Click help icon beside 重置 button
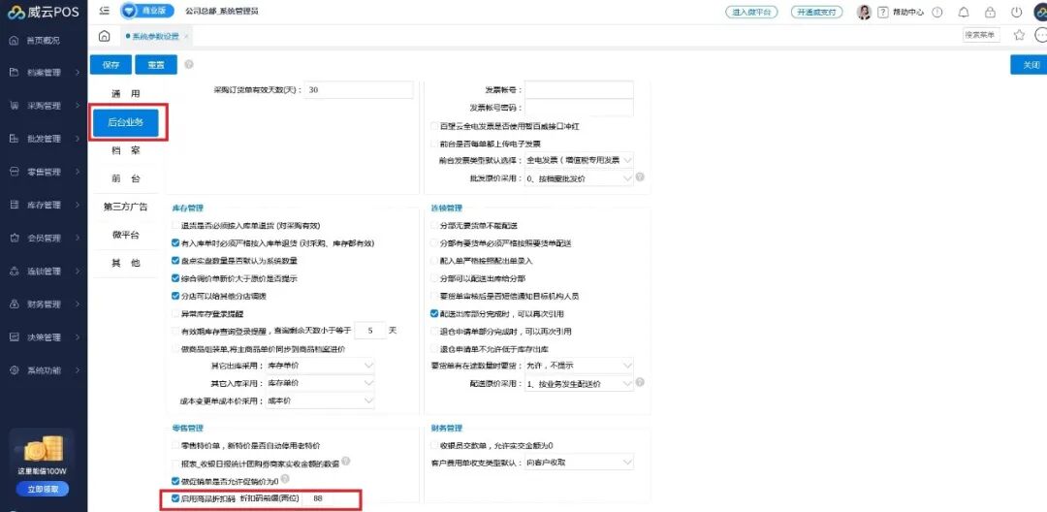The height and width of the screenshot is (512, 1047). coord(189,65)
